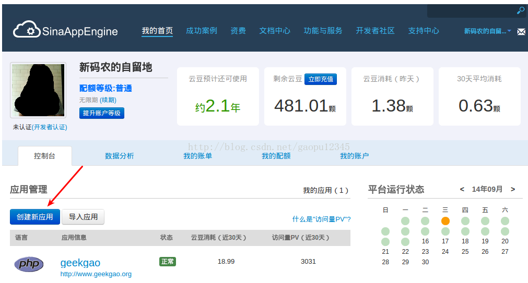The height and width of the screenshot is (283, 528).
Task: Click 创建新应用 button
Action: (x=35, y=217)
